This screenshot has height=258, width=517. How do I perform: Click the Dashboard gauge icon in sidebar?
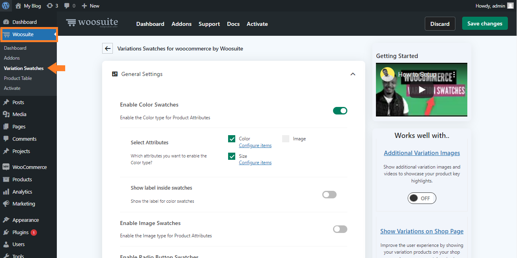coord(6,22)
